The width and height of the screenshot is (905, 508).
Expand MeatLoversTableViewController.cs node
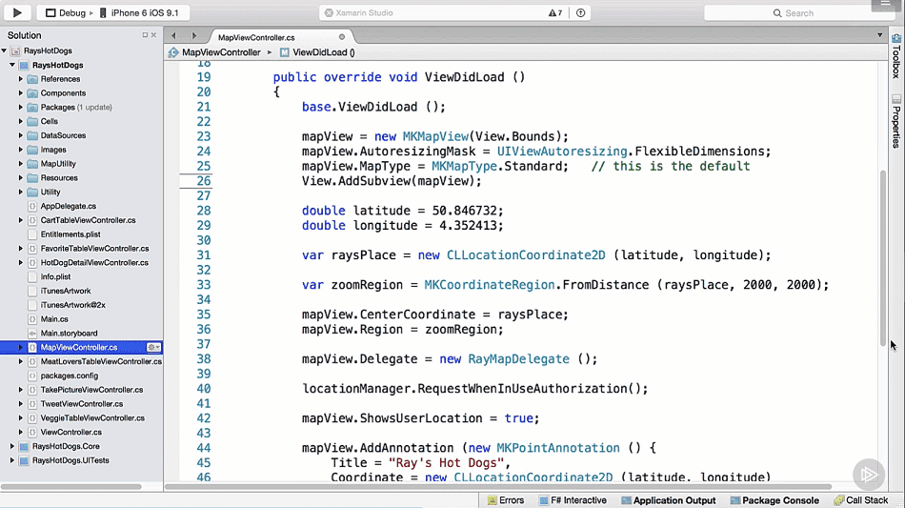pos(21,361)
